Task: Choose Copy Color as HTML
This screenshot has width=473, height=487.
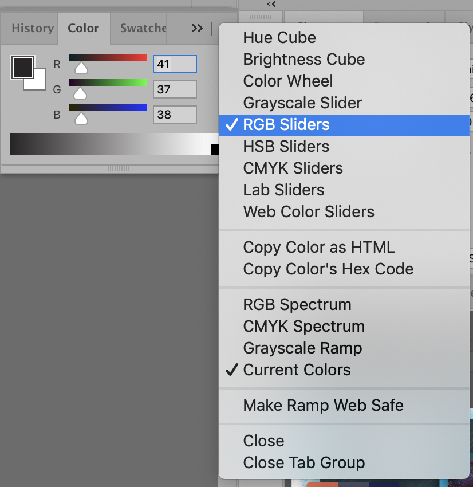Action: click(x=319, y=248)
